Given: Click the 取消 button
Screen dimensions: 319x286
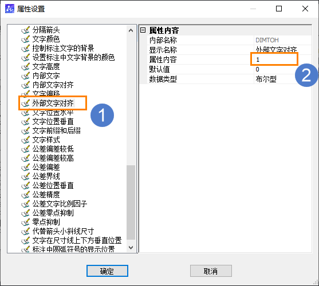Looking at the screenshot, I should [211, 271].
